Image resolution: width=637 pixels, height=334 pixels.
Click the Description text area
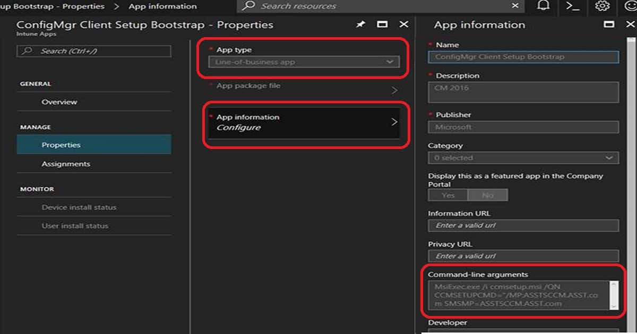click(523, 92)
